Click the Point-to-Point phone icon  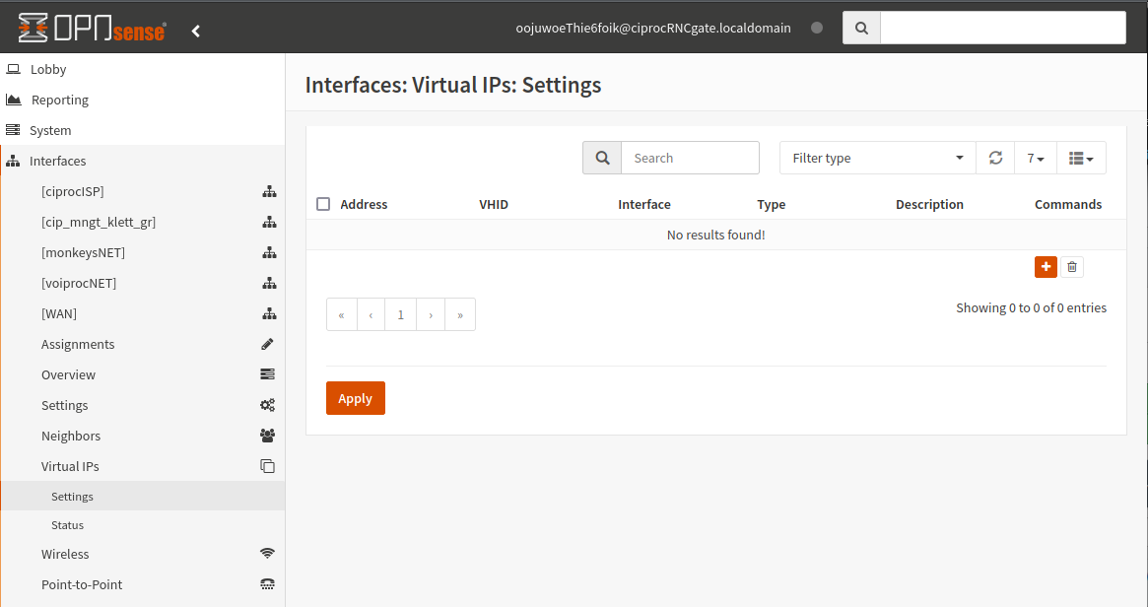[267, 583]
